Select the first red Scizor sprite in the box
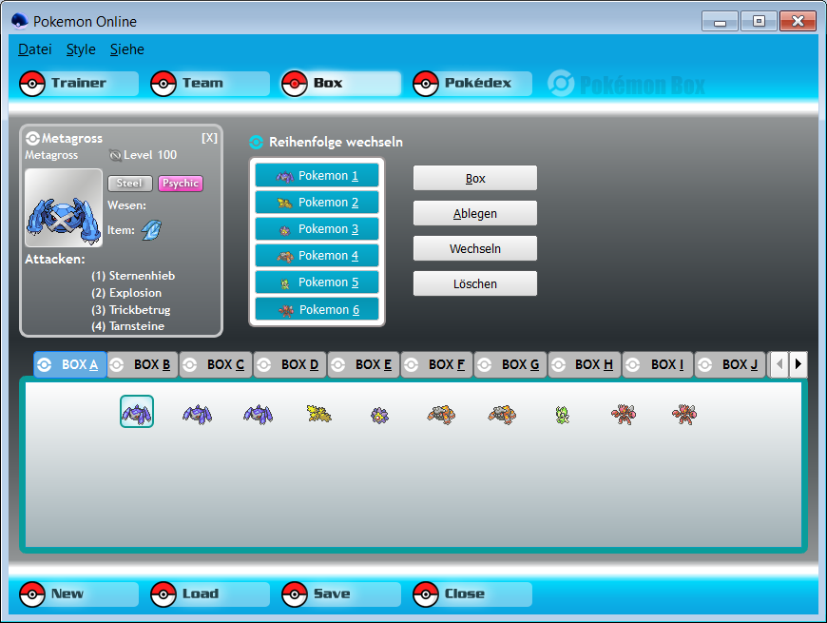The image size is (827, 623). (x=624, y=415)
